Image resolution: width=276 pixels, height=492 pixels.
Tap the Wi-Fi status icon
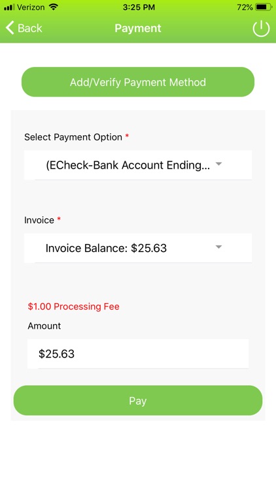[x=54, y=7]
